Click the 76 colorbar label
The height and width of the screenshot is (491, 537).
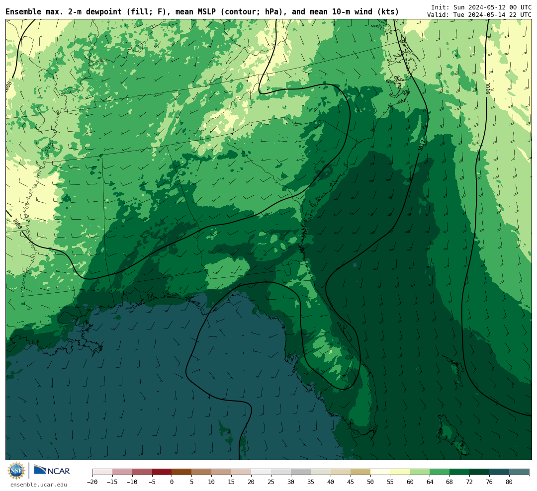[490, 482]
